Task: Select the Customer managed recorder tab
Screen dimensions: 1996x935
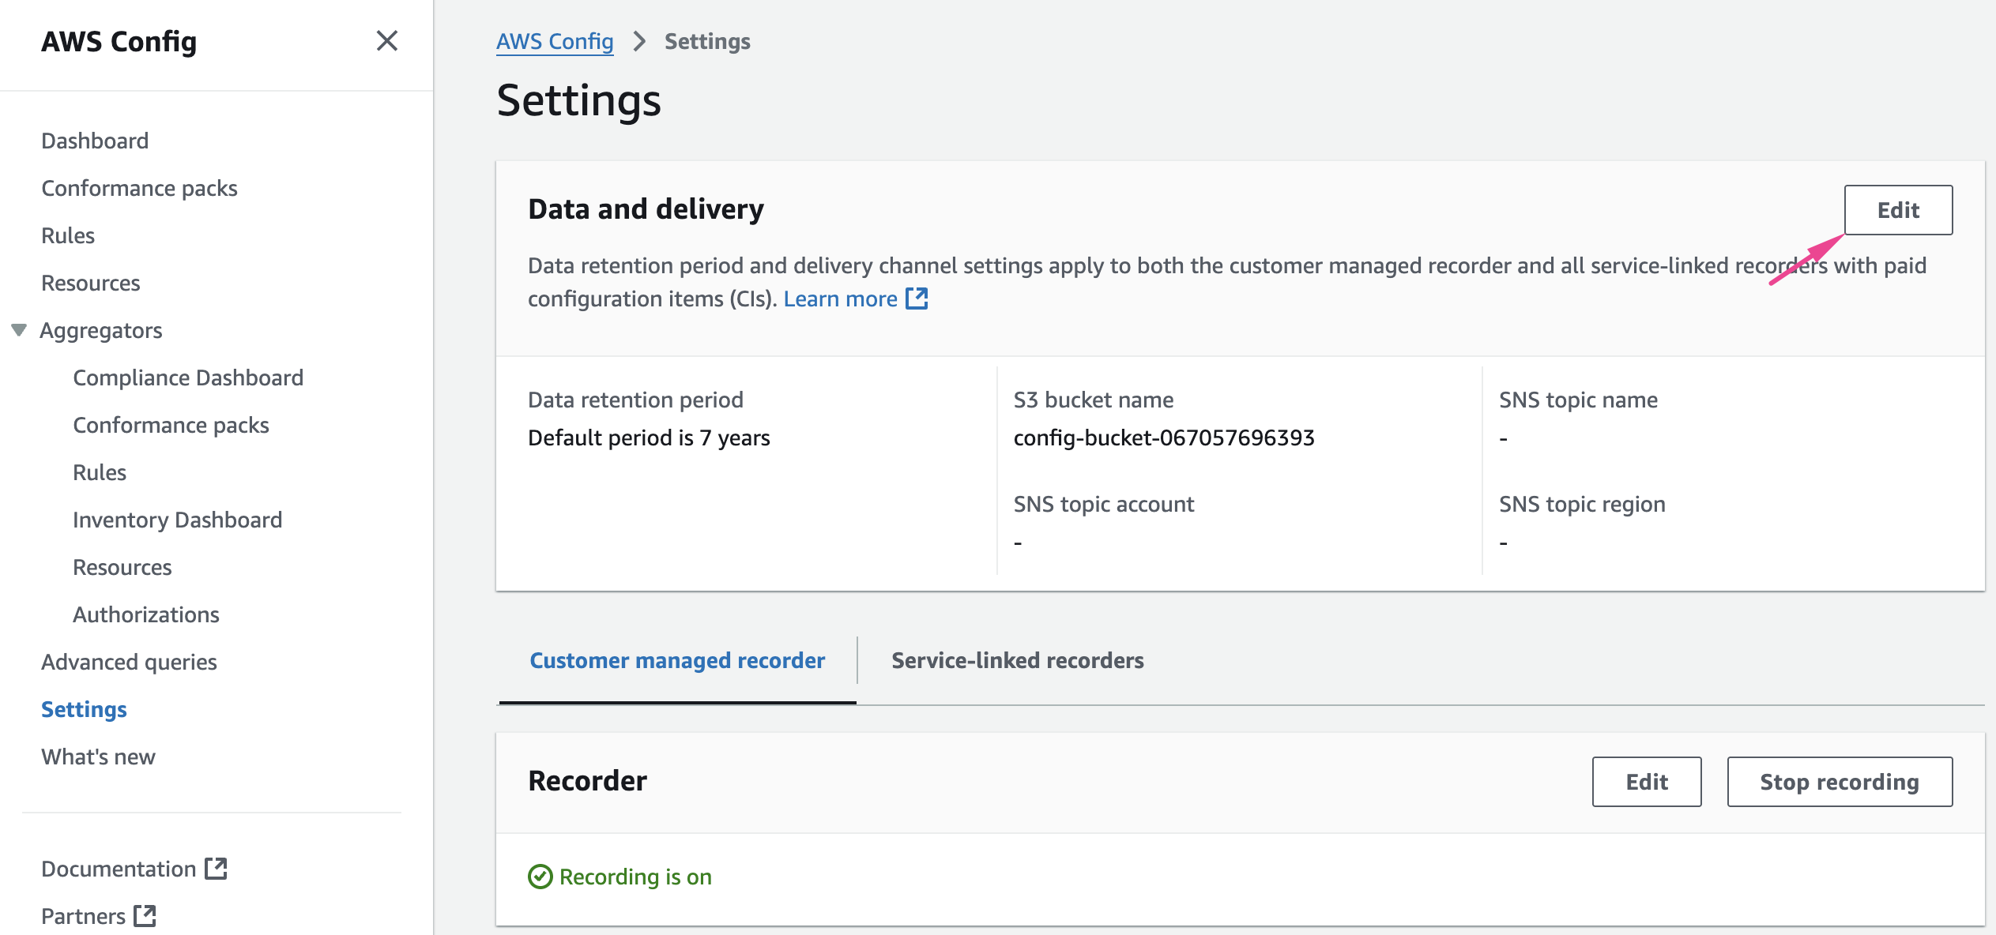Action: click(x=677, y=660)
